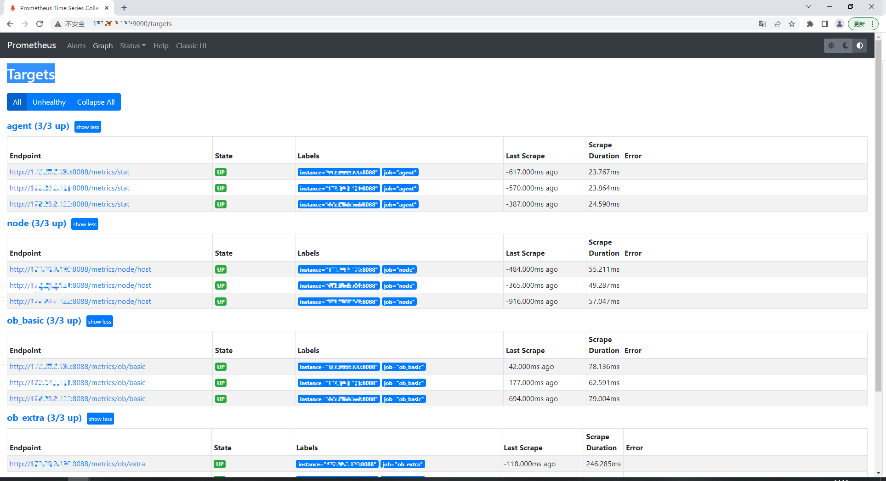This screenshot has height=481, width=886.
Task: Click the ob_extra (3/3 up) heading link
Action: click(x=45, y=418)
